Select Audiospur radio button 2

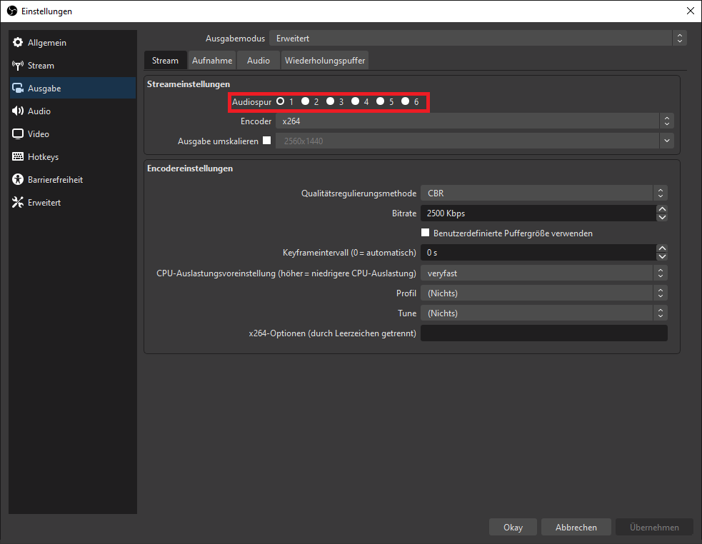(306, 101)
